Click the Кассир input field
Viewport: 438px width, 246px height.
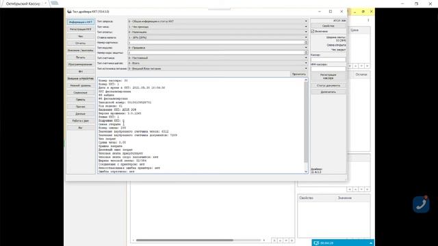328,59
